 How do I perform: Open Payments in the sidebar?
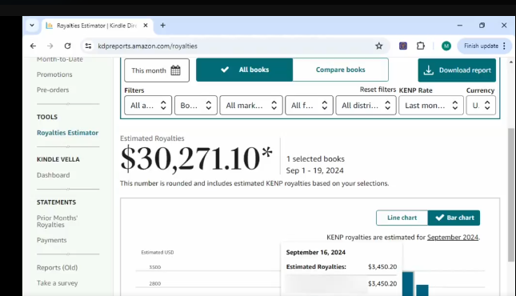(x=52, y=240)
